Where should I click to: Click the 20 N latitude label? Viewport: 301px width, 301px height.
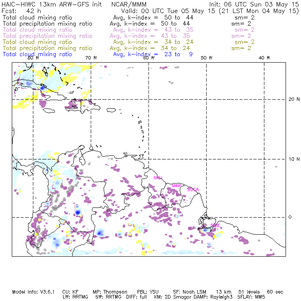click(294, 99)
